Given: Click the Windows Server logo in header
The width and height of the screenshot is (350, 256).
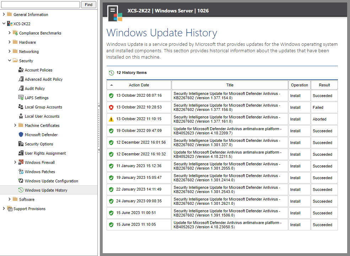Looking at the screenshot, I should (x=115, y=14).
